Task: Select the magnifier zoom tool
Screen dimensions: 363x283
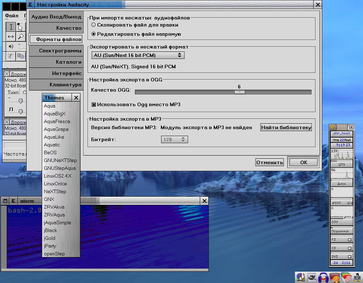Action: click(x=21, y=37)
